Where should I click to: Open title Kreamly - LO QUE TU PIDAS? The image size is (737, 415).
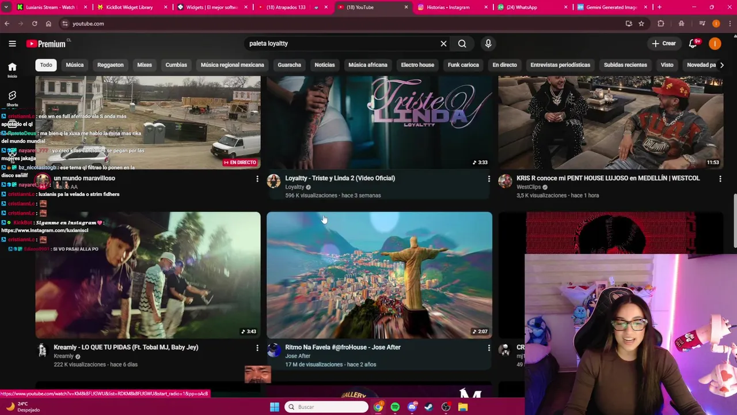tap(126, 347)
